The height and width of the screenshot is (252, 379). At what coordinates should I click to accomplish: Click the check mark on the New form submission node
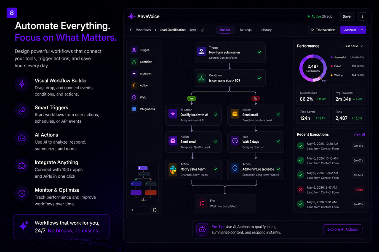[259, 52]
